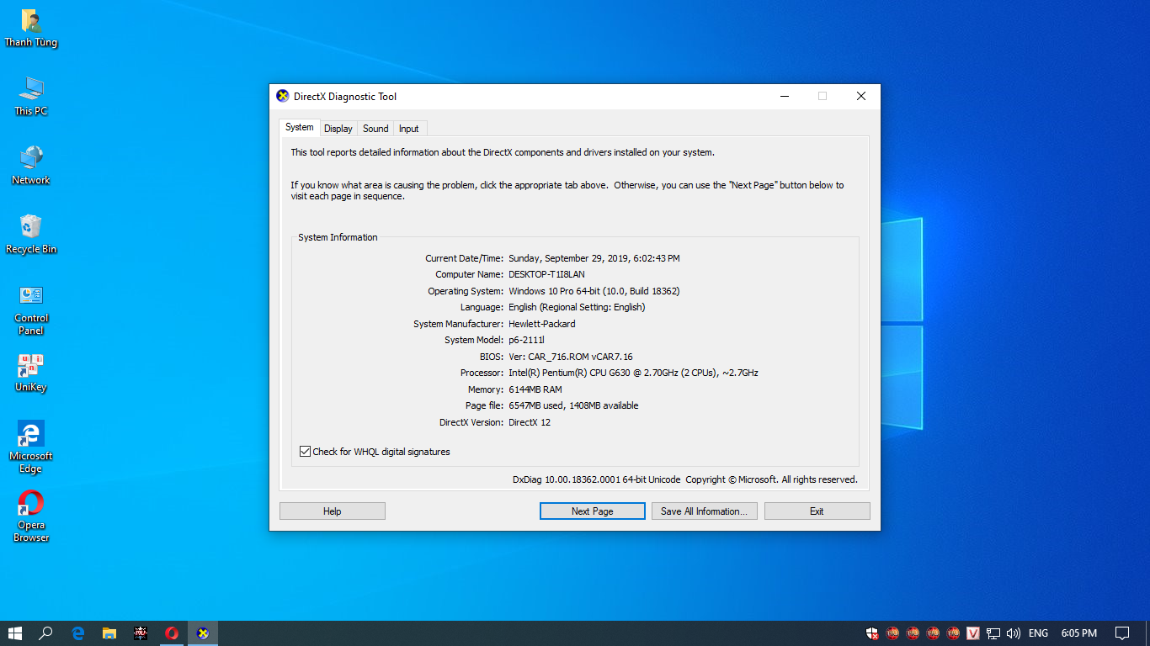Screen dimensions: 1150x646
Task: Click File Explorer in the taskbar
Action: click(x=109, y=633)
